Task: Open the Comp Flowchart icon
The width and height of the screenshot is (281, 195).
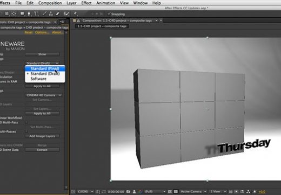Action: (249, 192)
